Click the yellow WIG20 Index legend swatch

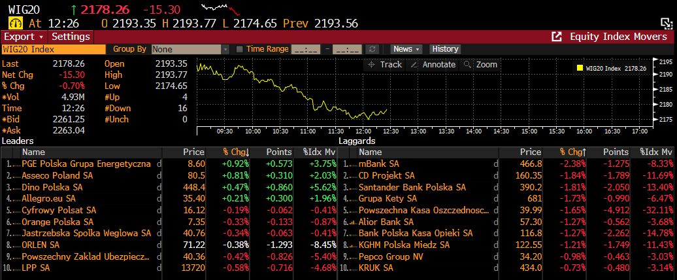(x=580, y=68)
